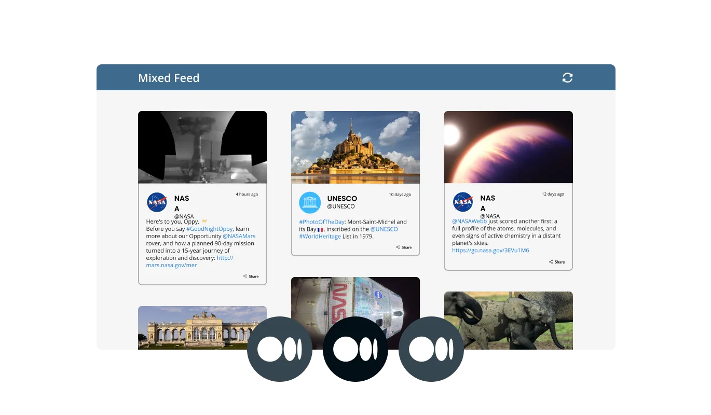Click the NASA logo avatar on the Oppy post

tap(157, 202)
